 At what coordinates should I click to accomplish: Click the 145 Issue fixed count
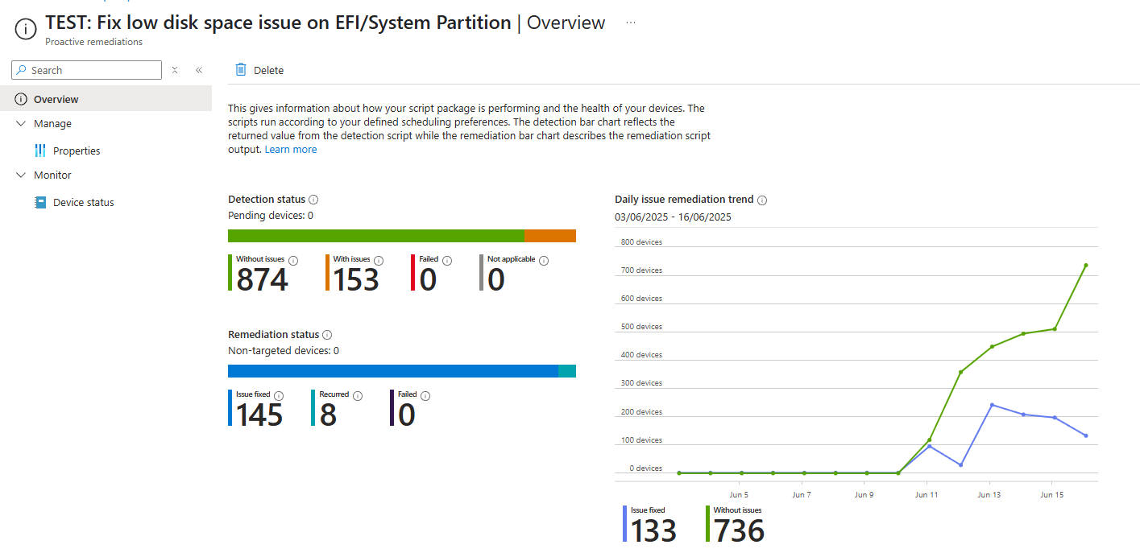[259, 415]
